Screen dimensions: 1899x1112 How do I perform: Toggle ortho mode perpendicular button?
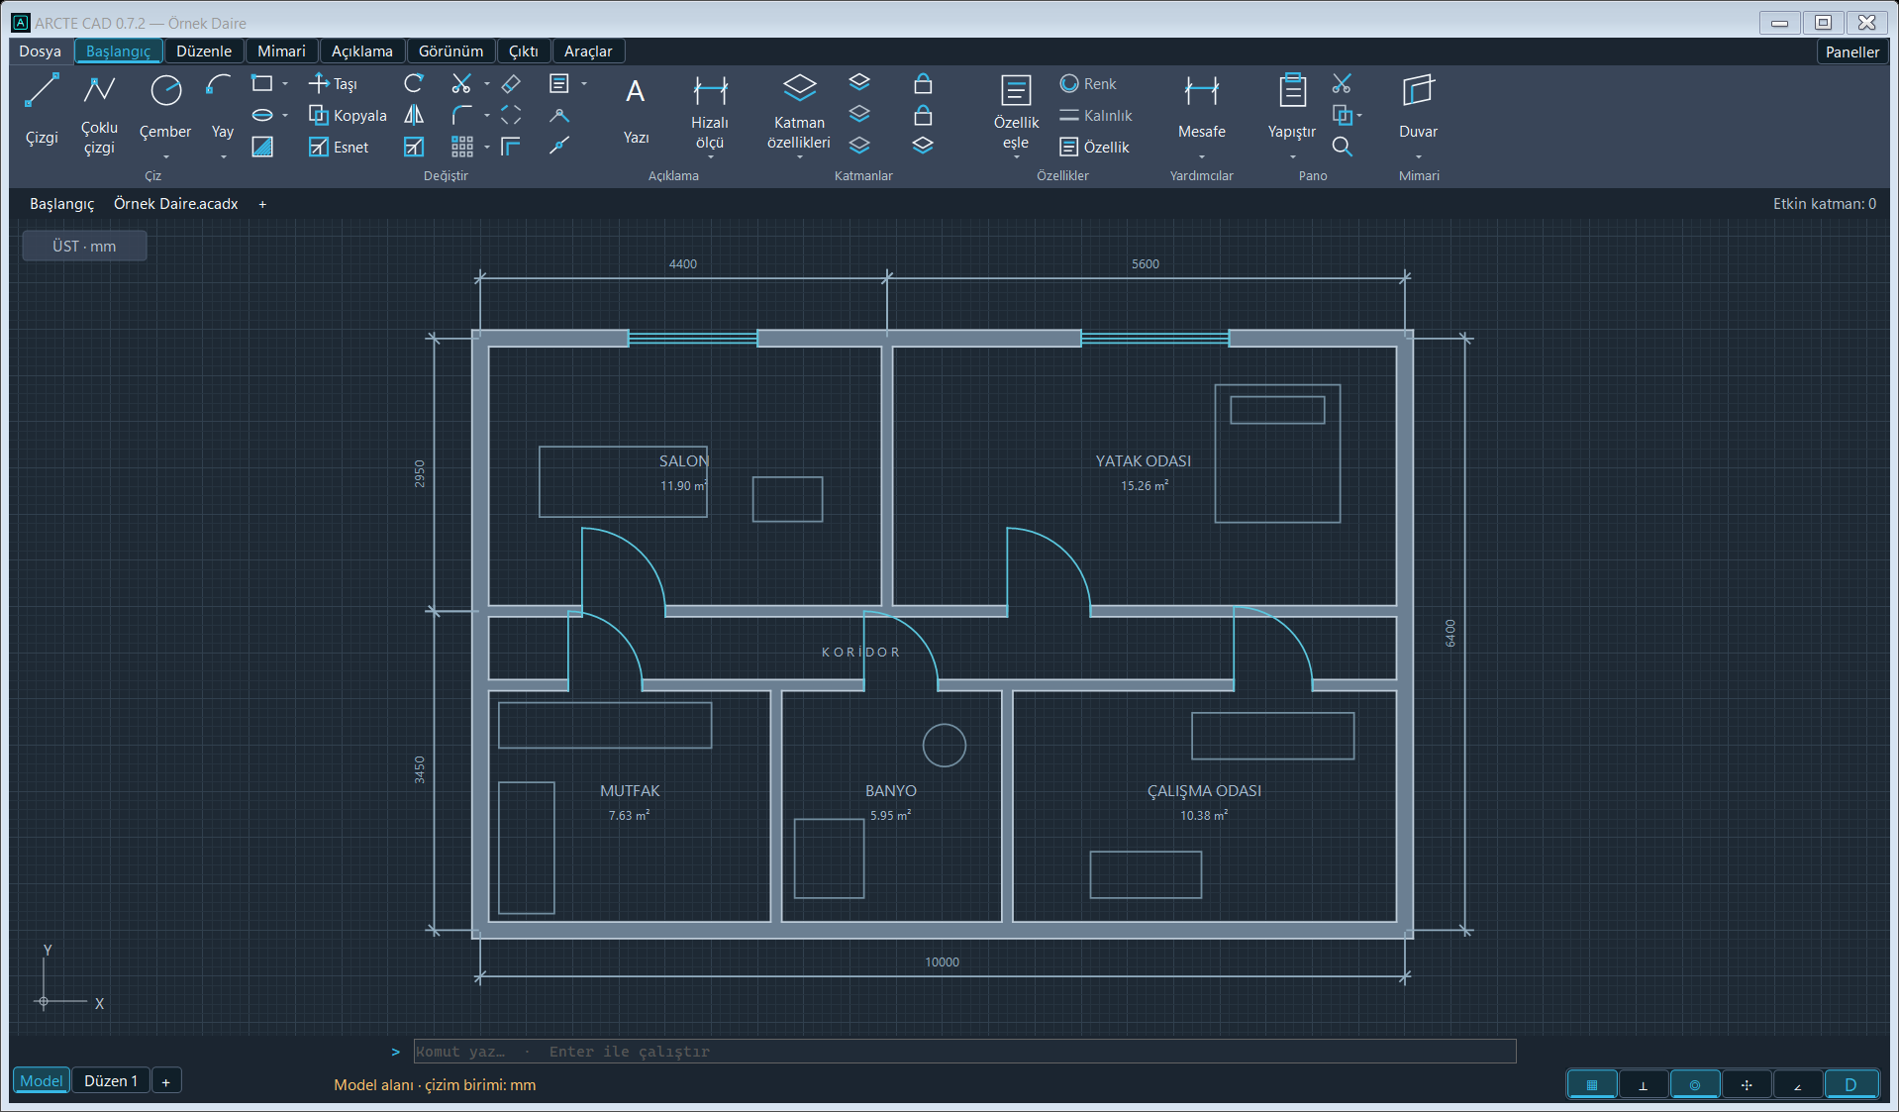click(x=1644, y=1084)
